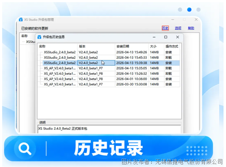This screenshot has width=226, height=167.
Task: Minimize the XS Studio 升级包管理 window
Action: pos(173,20)
